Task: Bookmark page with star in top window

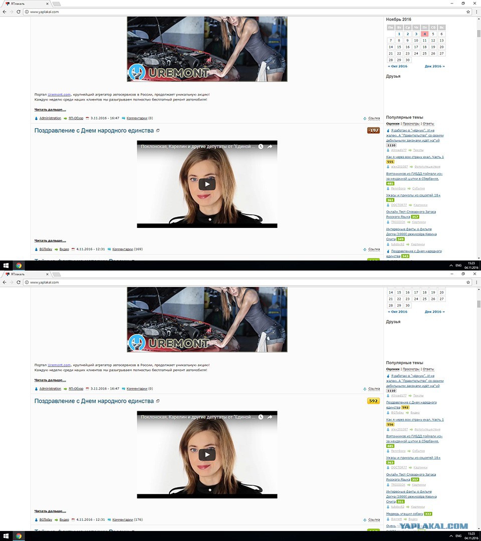Action: click(x=468, y=12)
